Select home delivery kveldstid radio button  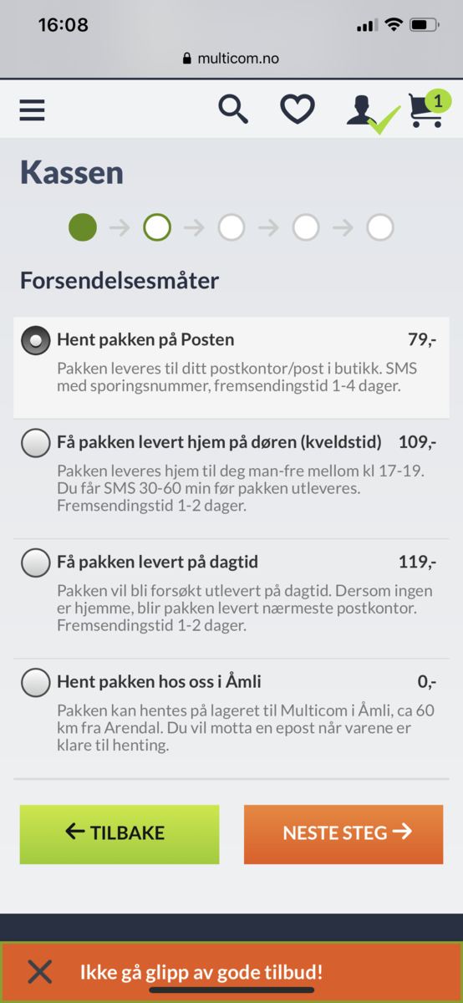36,443
